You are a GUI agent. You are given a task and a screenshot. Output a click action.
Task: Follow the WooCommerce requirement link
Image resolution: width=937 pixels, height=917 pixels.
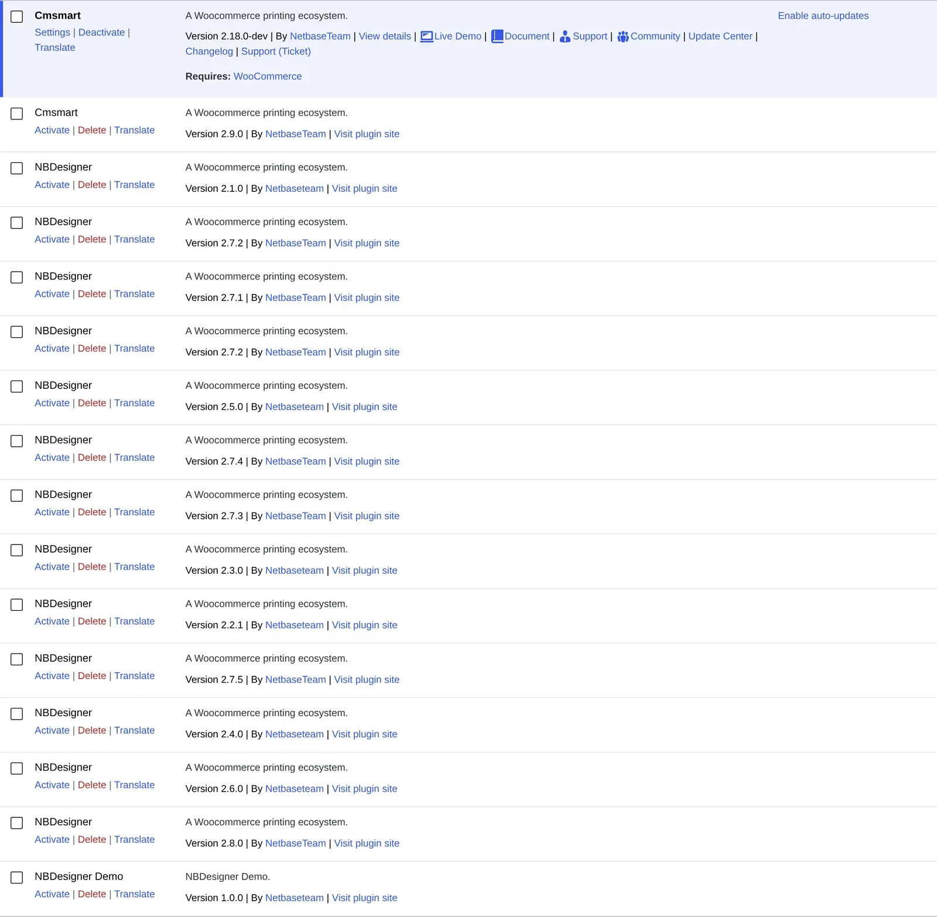268,77
